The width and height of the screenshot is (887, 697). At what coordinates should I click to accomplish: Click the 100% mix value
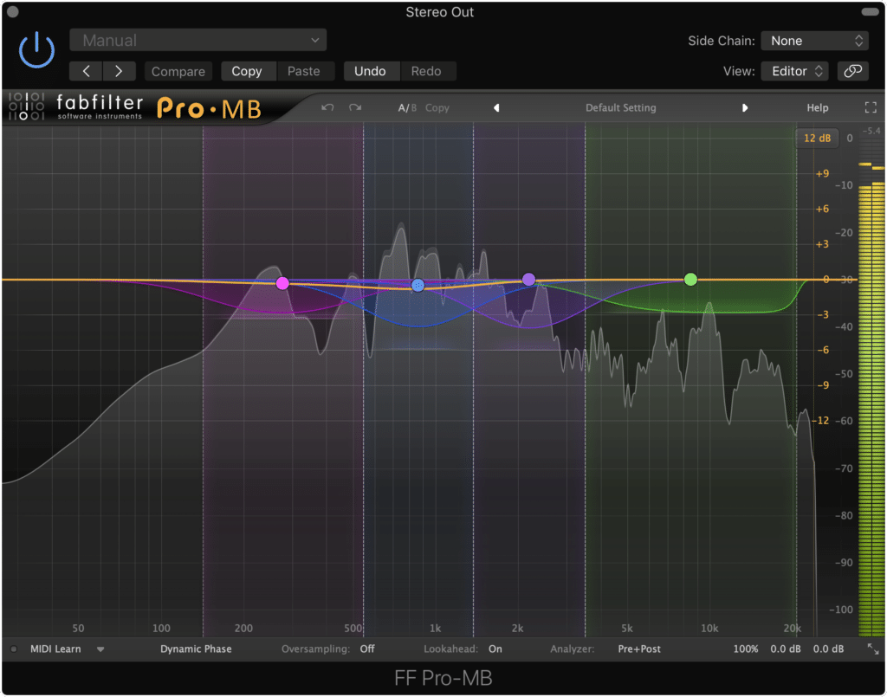[746, 649]
